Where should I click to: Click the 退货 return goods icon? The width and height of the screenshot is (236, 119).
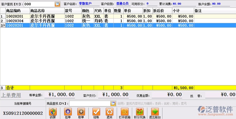[x=109, y=112]
